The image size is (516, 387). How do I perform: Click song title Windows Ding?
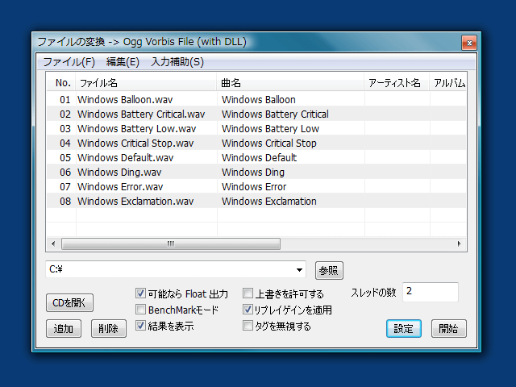tap(252, 172)
